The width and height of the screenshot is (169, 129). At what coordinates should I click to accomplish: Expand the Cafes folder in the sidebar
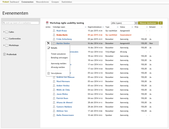coord(4,32)
